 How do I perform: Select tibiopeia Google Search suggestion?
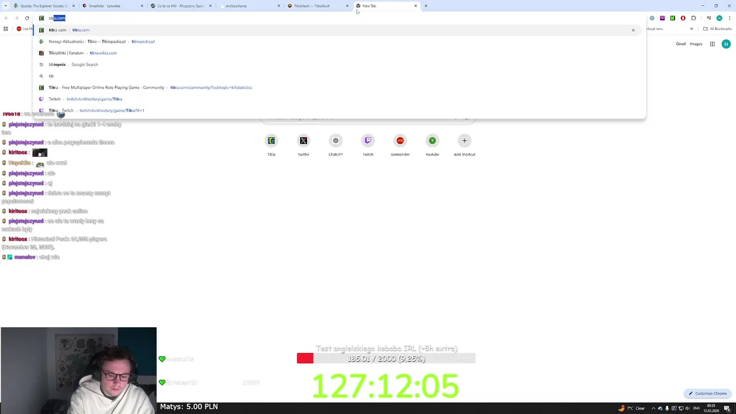pos(338,64)
